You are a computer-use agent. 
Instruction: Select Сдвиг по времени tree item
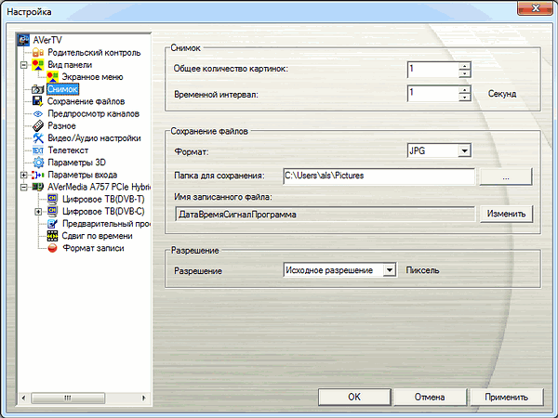tap(97, 236)
